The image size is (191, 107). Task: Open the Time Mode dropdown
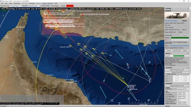pyautogui.click(x=34, y=6)
